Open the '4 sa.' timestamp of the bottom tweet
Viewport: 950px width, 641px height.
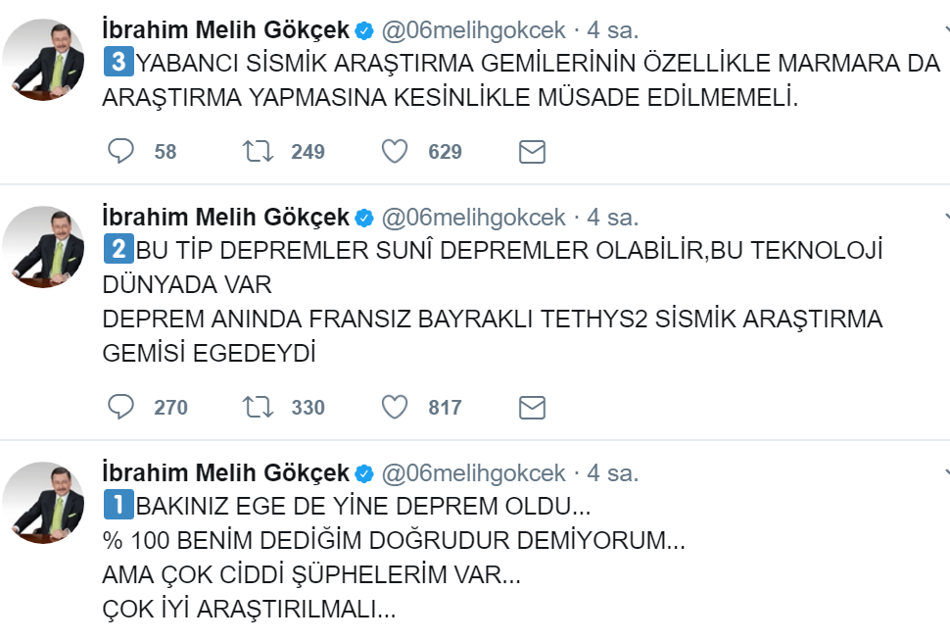pos(612,474)
